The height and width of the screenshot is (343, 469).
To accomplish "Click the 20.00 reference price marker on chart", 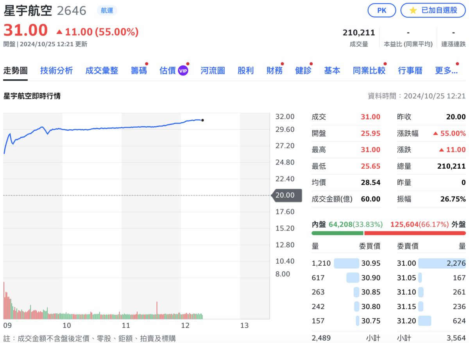I will (x=286, y=195).
